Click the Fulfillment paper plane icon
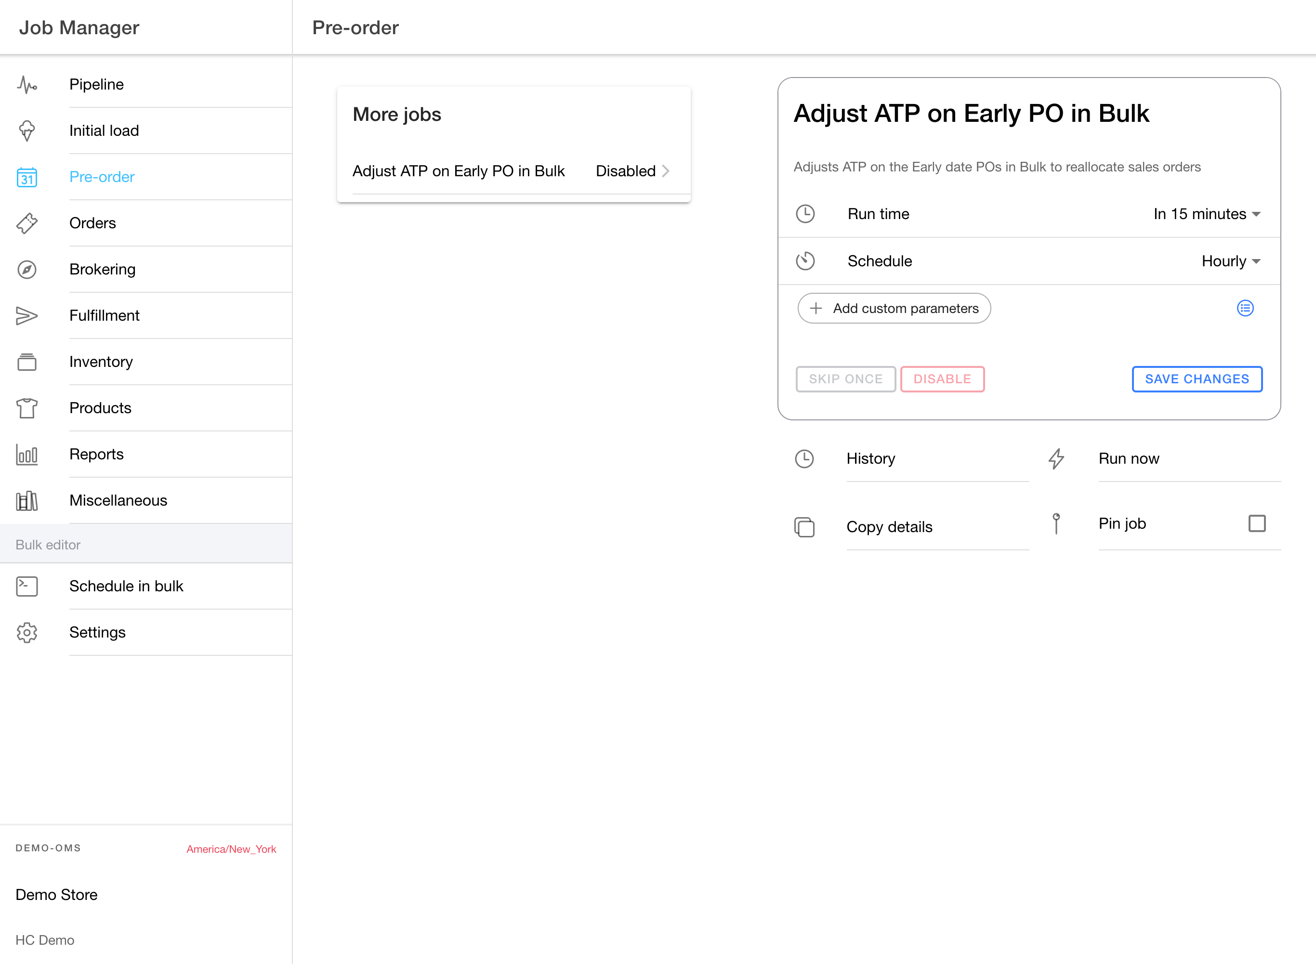1316x964 pixels. coord(27,316)
